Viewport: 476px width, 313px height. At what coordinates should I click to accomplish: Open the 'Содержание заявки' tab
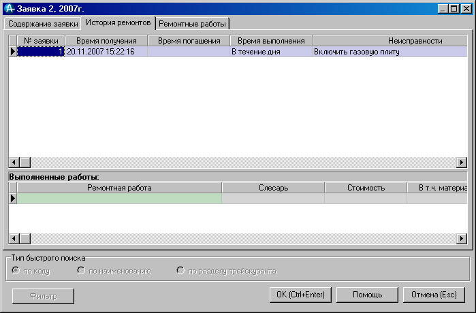pos(43,24)
